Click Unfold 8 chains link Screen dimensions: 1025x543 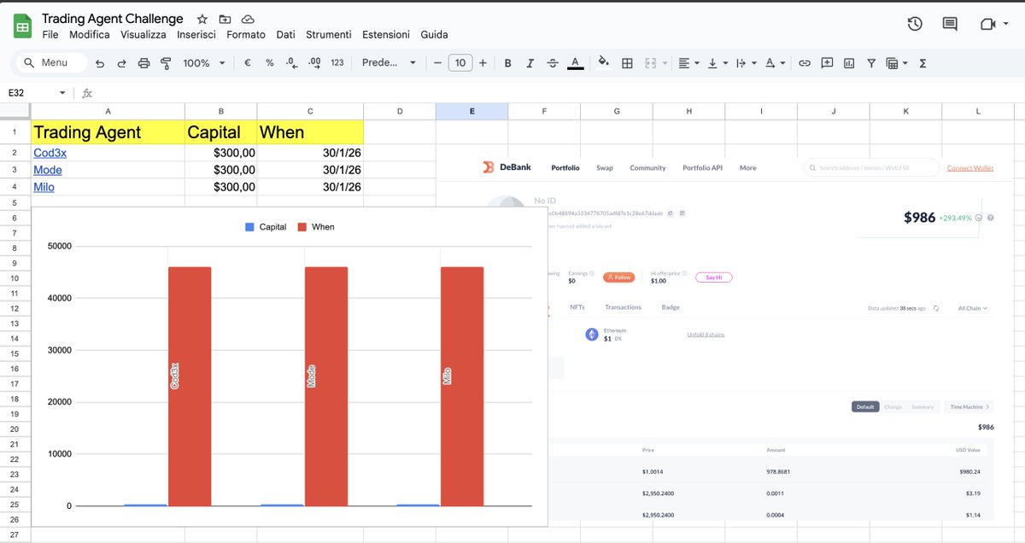(x=706, y=335)
